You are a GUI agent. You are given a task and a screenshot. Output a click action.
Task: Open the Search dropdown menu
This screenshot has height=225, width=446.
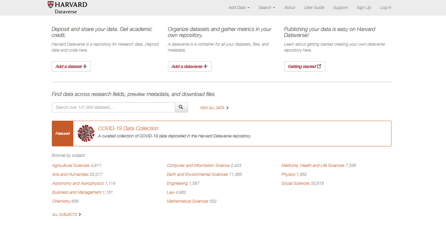coord(267,7)
